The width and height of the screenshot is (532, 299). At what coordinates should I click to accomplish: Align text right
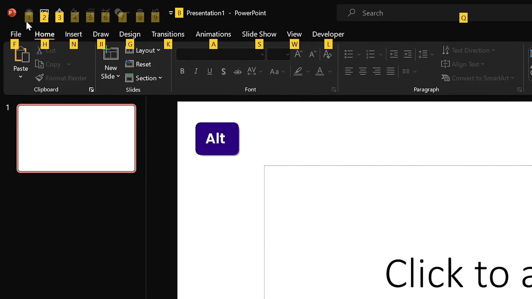click(377, 71)
